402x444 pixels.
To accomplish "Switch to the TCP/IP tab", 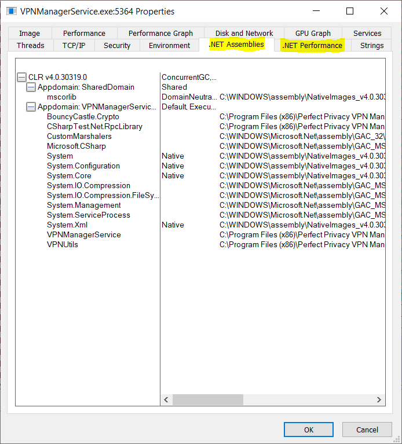I will pos(74,45).
